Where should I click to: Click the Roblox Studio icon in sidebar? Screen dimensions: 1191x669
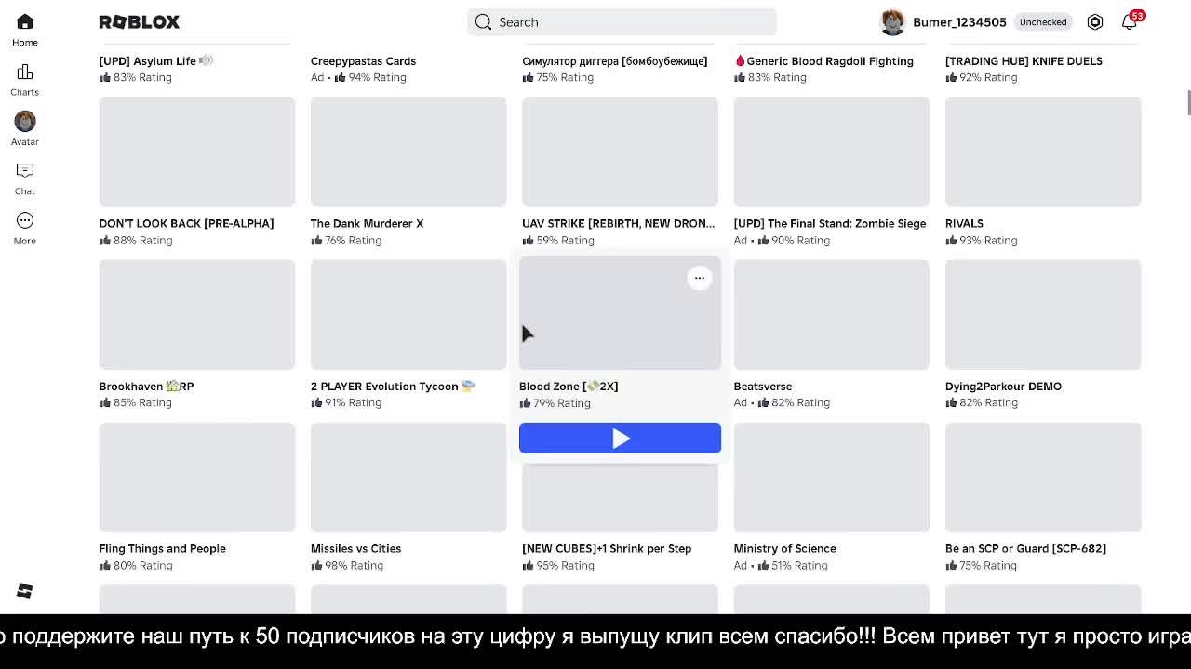coord(25,591)
